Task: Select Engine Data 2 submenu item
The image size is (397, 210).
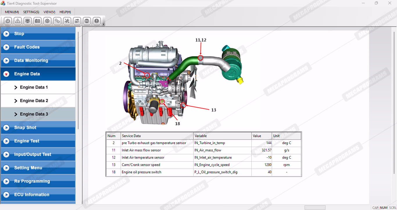Action: (x=38, y=100)
